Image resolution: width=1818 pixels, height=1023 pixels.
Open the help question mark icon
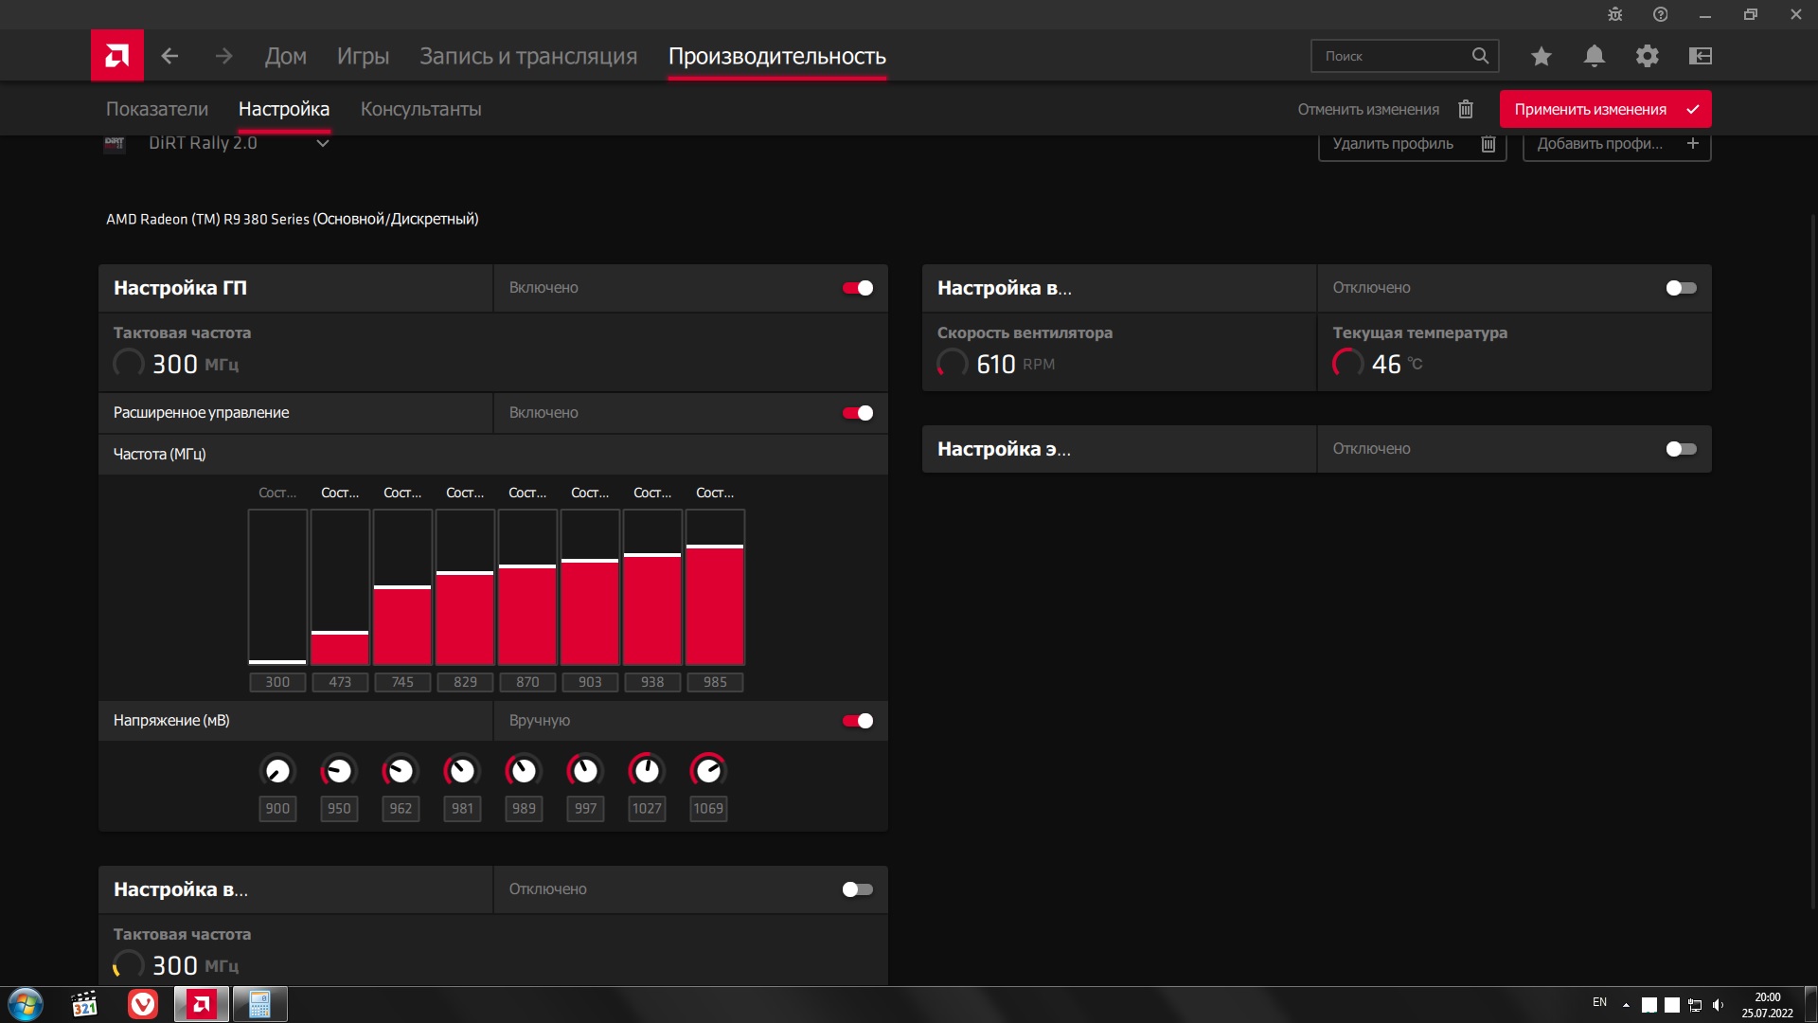coord(1660,14)
